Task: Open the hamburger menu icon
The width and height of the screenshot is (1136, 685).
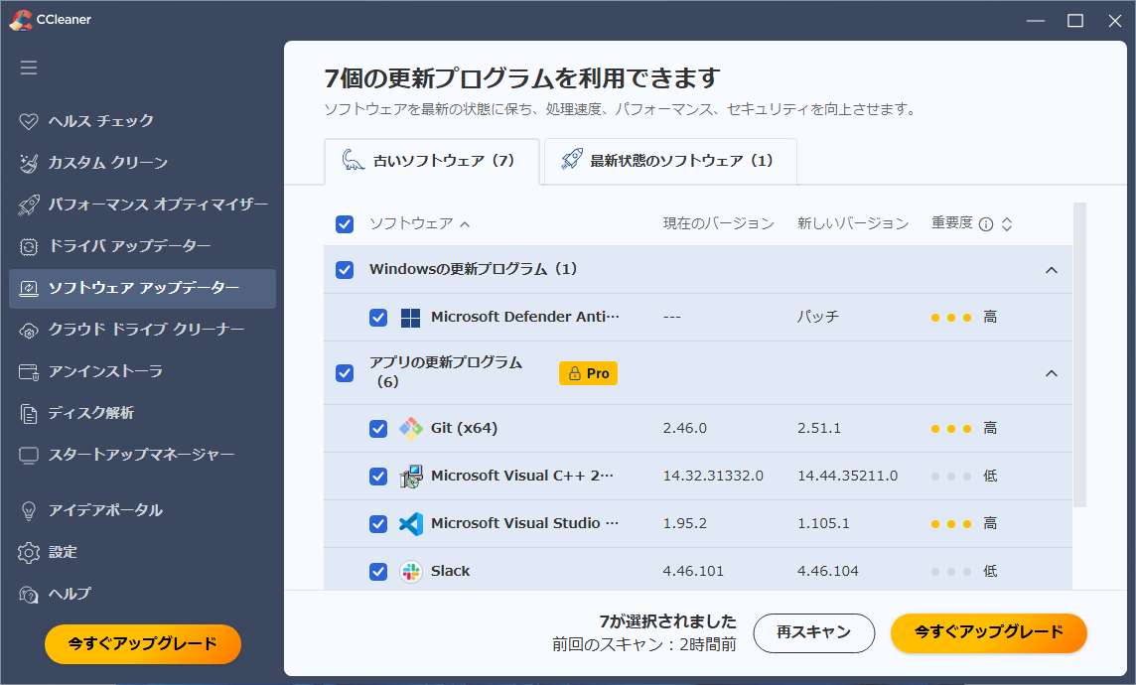Action: [29, 68]
